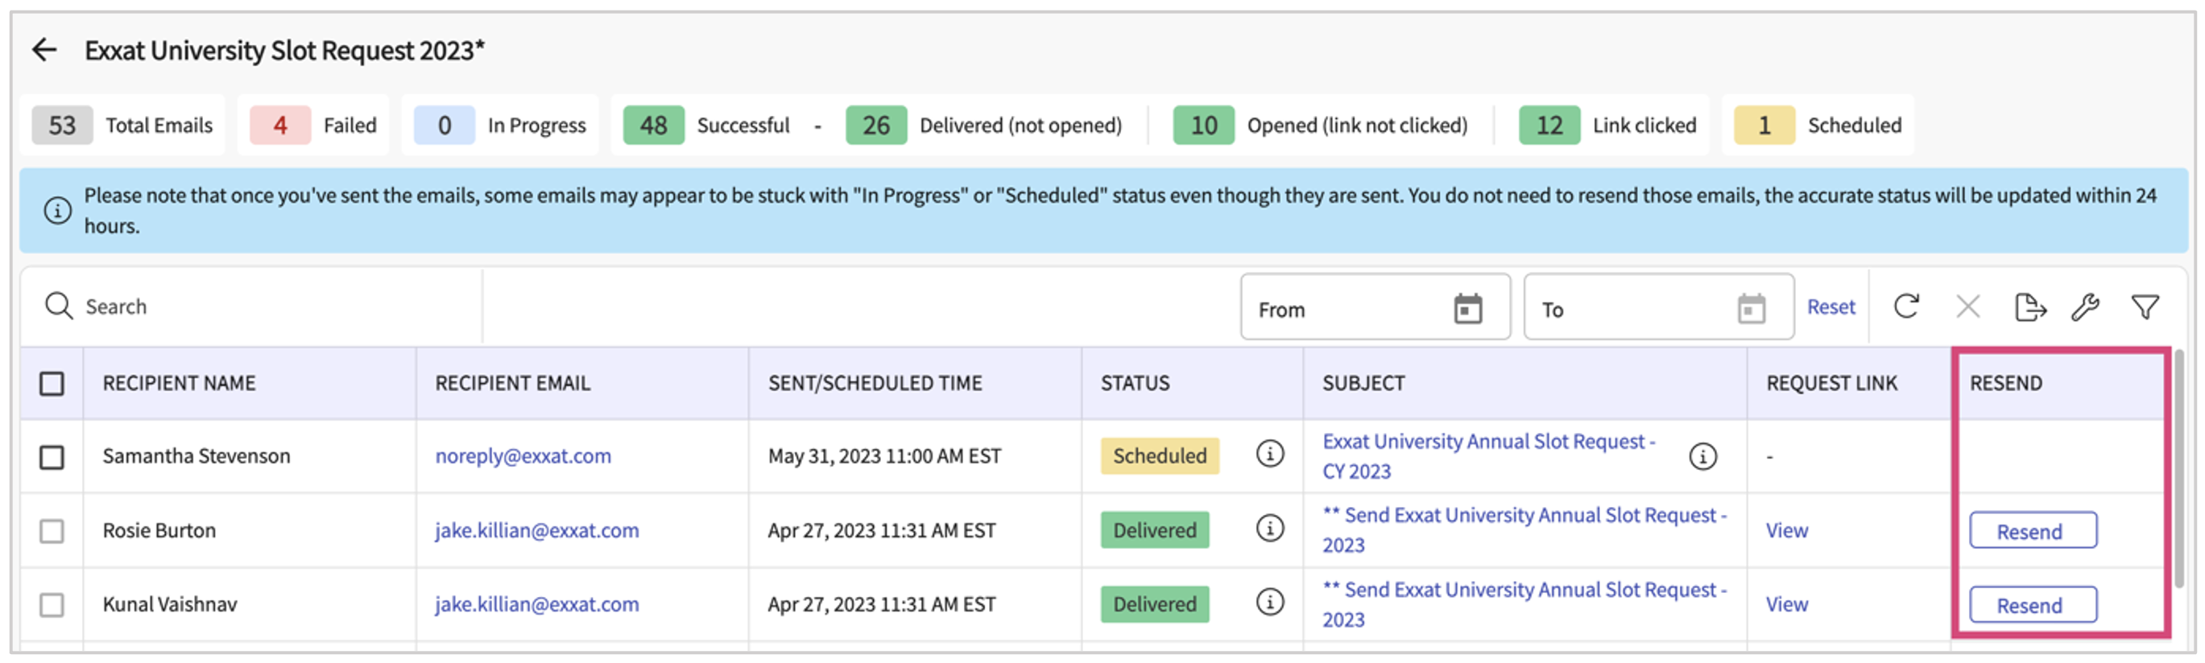Click the To date field
This screenshot has width=2205, height=663.
coord(1658,307)
